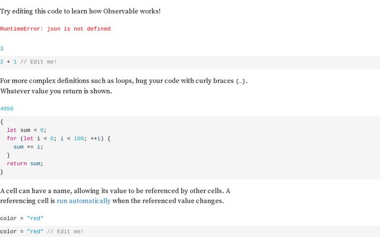Screen dimensions: 380x237
Task: Click the output value 4950
Action: [7, 109]
